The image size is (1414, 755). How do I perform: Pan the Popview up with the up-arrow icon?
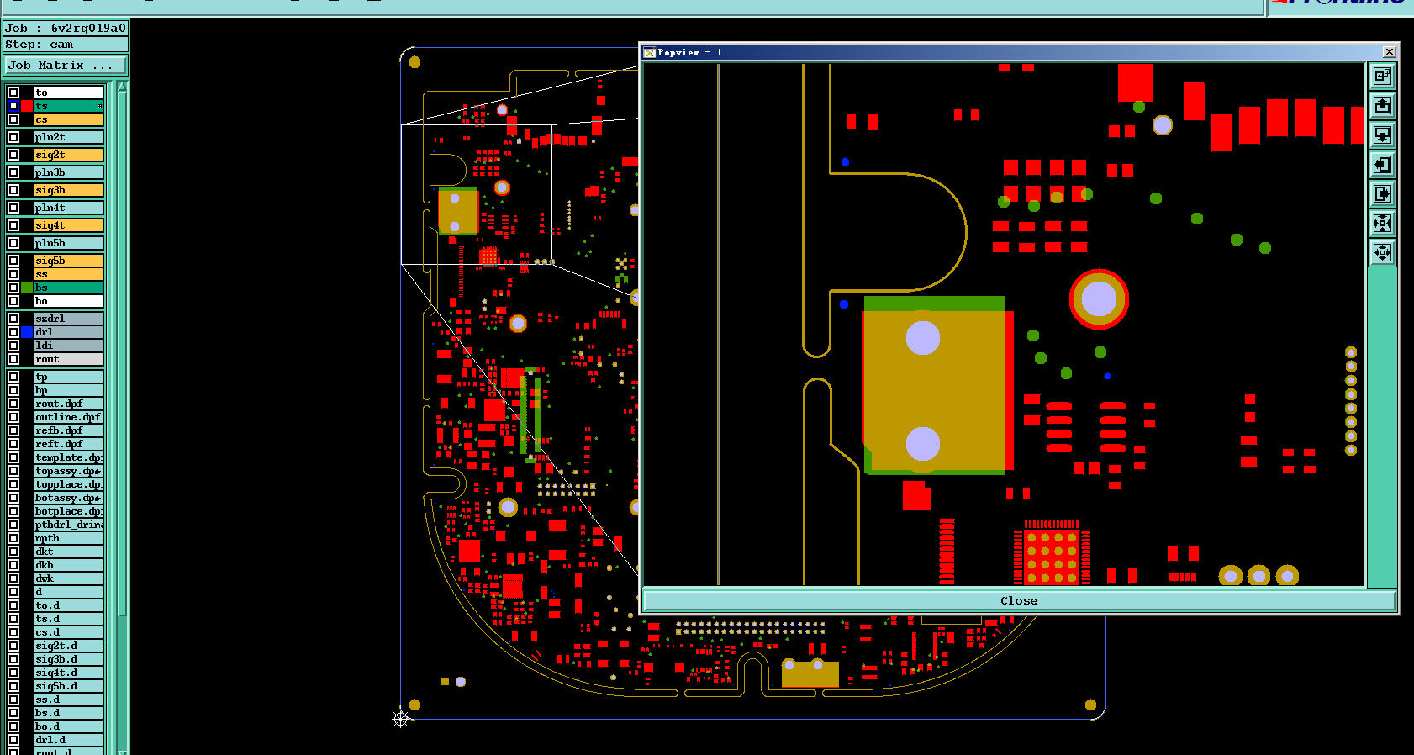(1382, 106)
